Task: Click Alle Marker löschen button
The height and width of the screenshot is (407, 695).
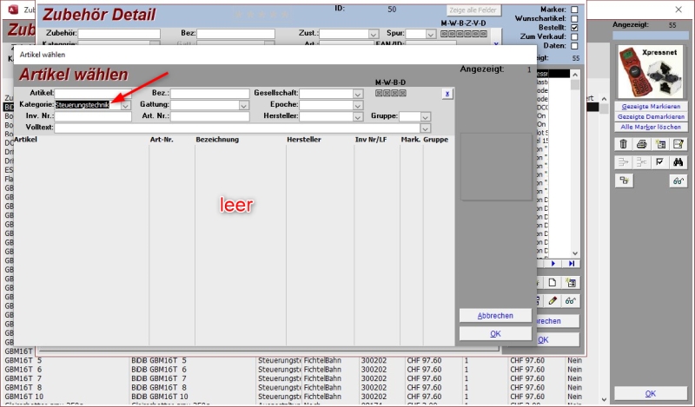Action: 651,127
